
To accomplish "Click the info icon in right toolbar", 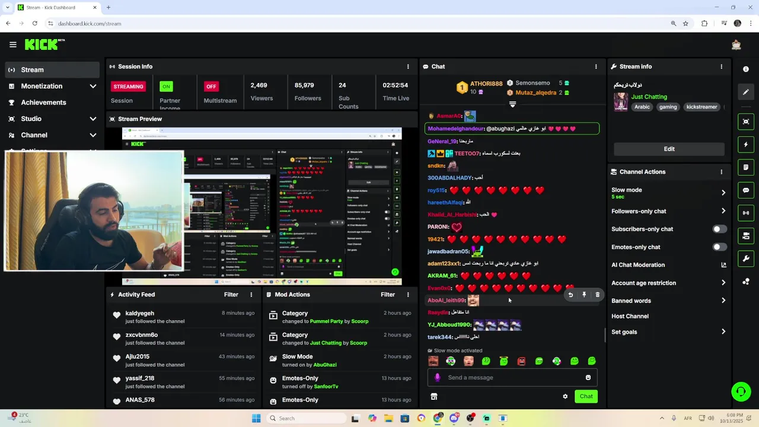I will click(746, 69).
